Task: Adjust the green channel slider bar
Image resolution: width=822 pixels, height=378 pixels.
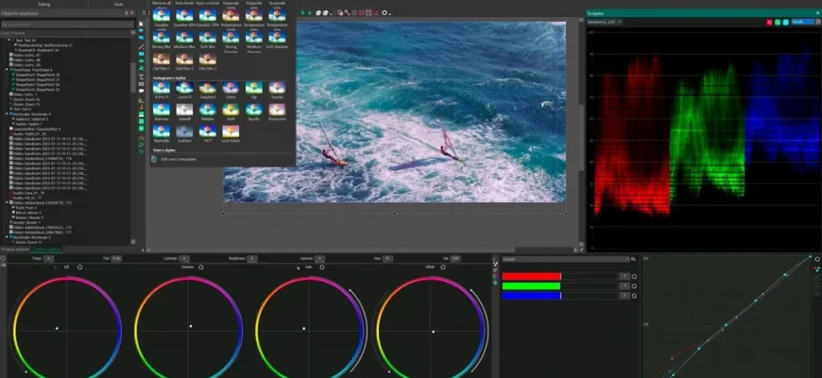Action: click(x=559, y=286)
